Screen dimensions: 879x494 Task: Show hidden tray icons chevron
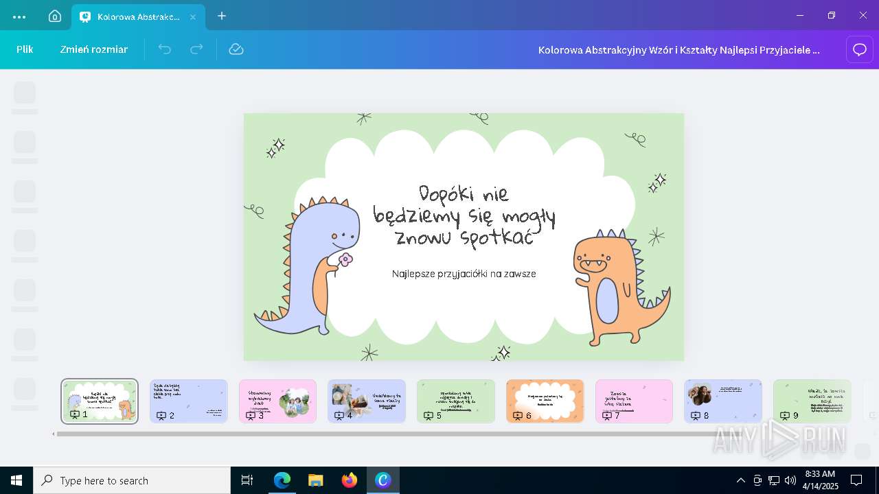(x=741, y=480)
